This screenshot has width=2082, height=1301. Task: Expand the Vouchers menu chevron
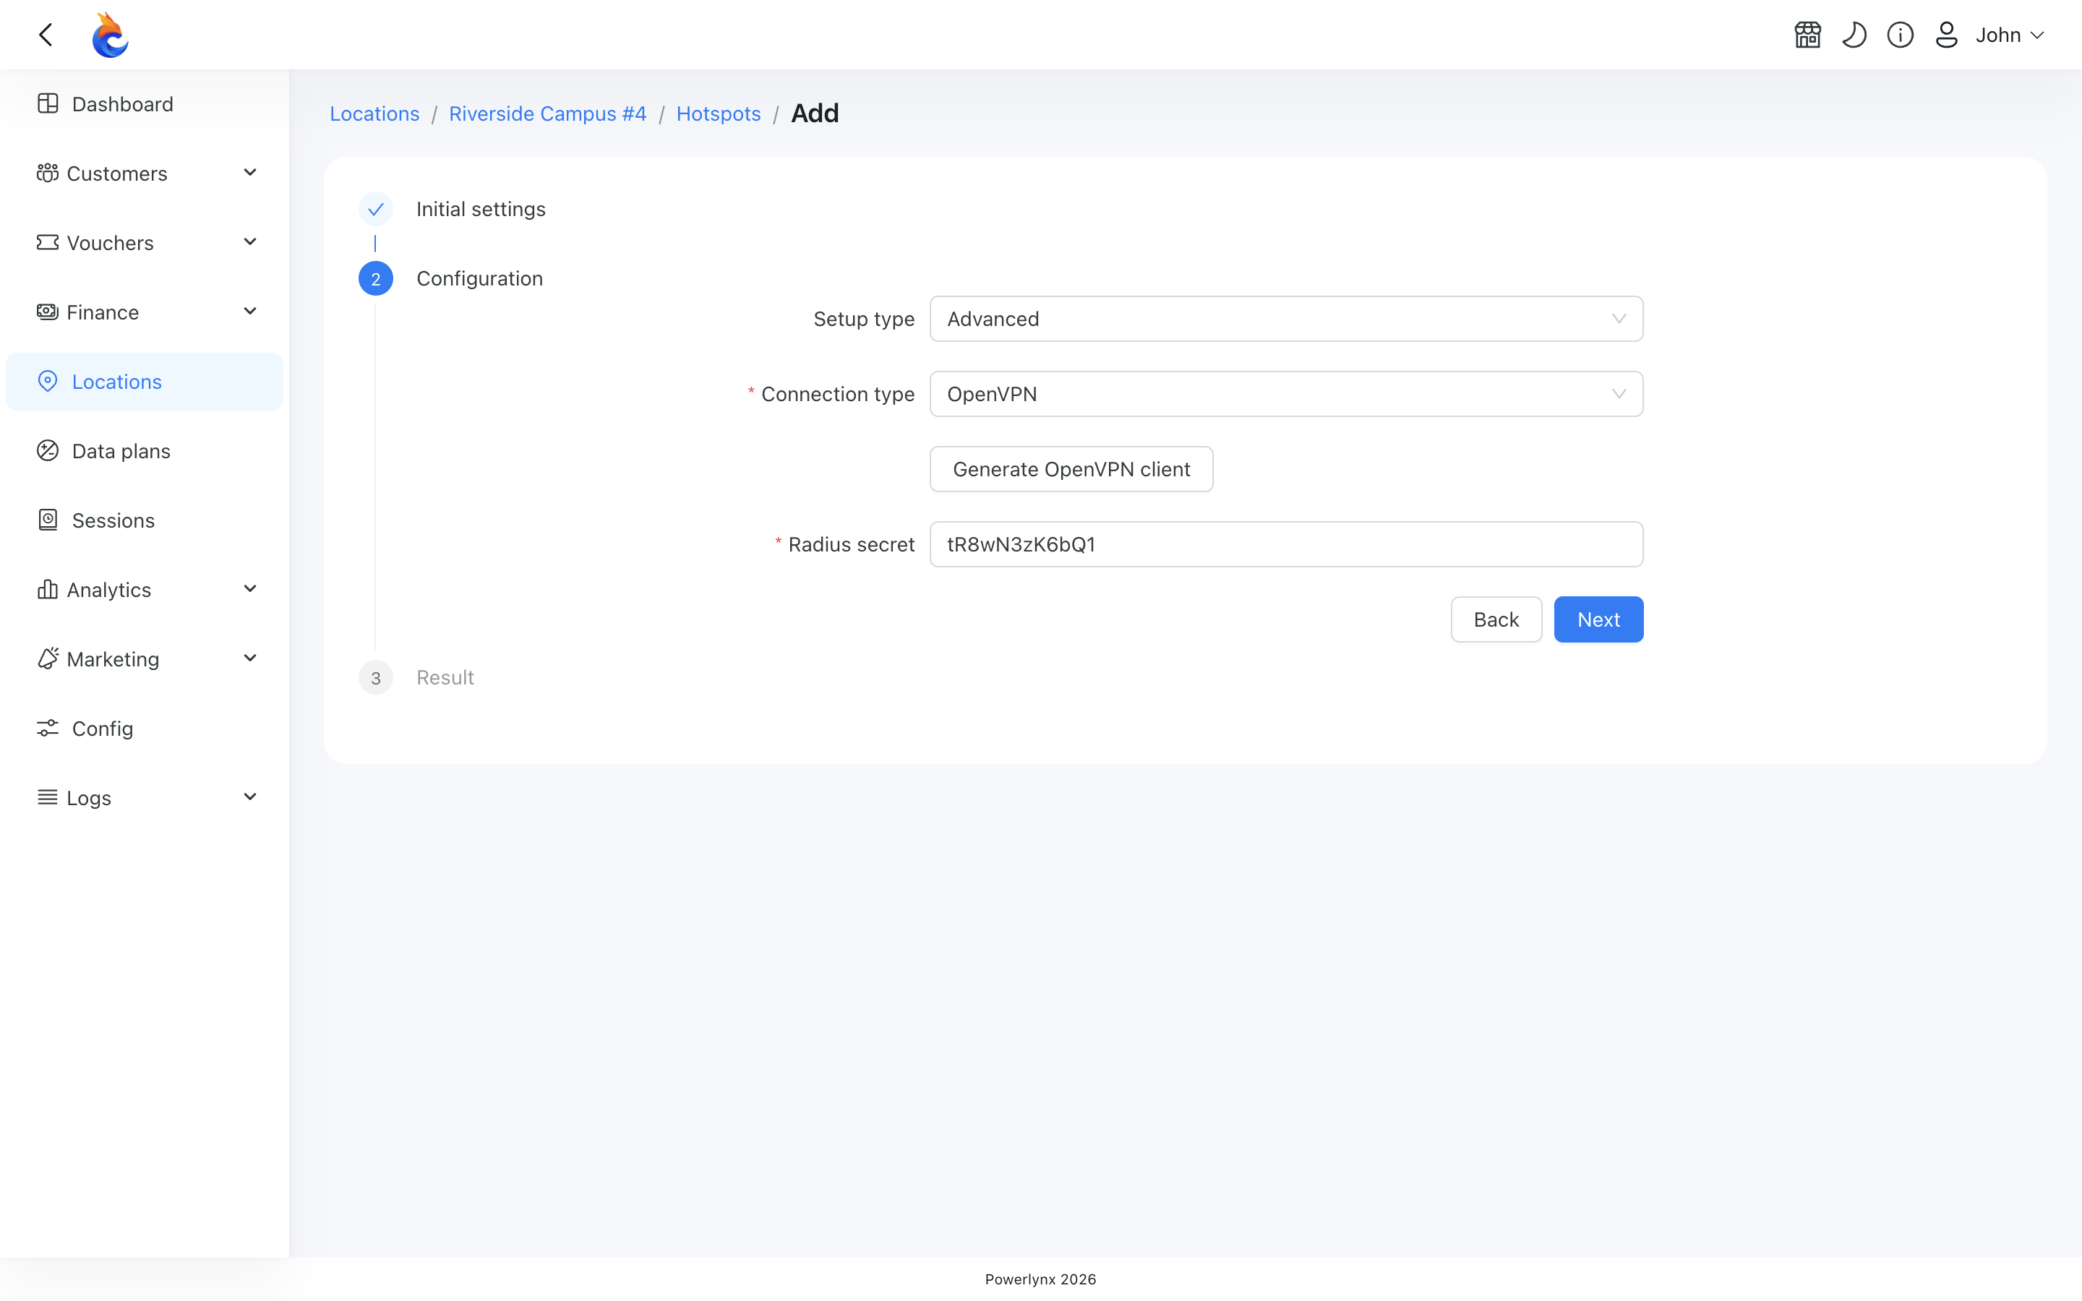tap(250, 242)
